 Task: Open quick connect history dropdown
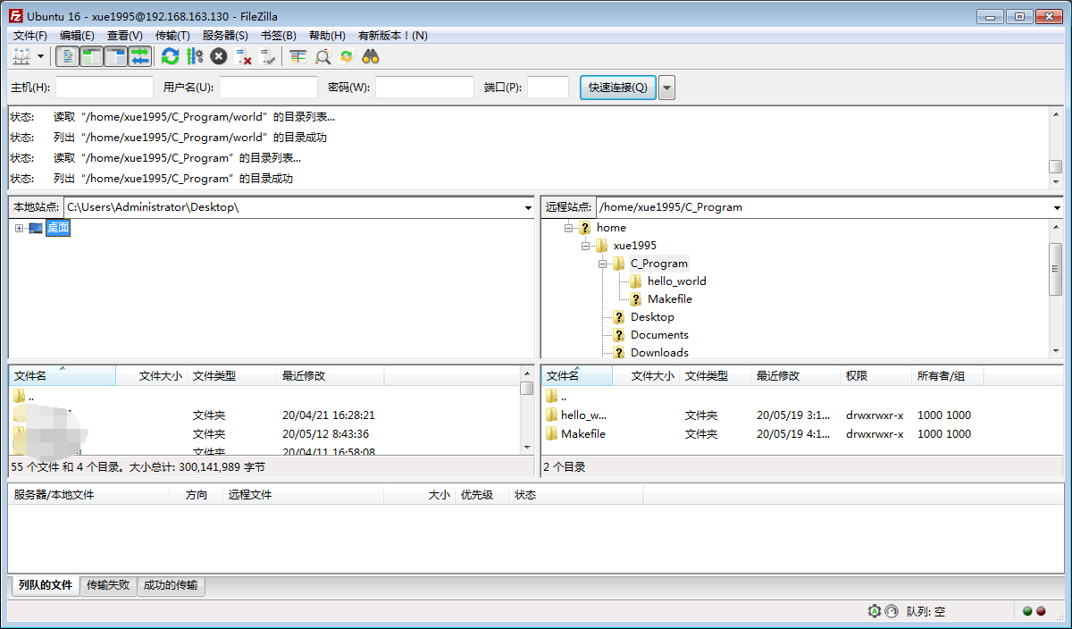click(x=666, y=87)
